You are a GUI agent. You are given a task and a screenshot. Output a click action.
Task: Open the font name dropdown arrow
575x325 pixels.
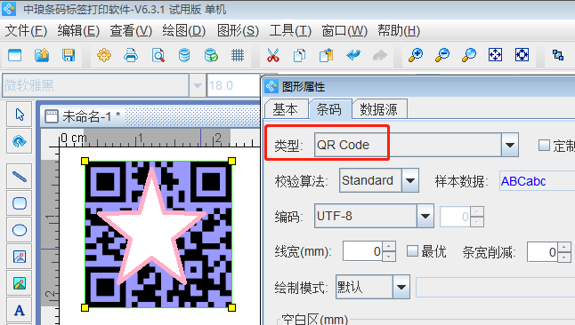pyautogui.click(x=198, y=85)
